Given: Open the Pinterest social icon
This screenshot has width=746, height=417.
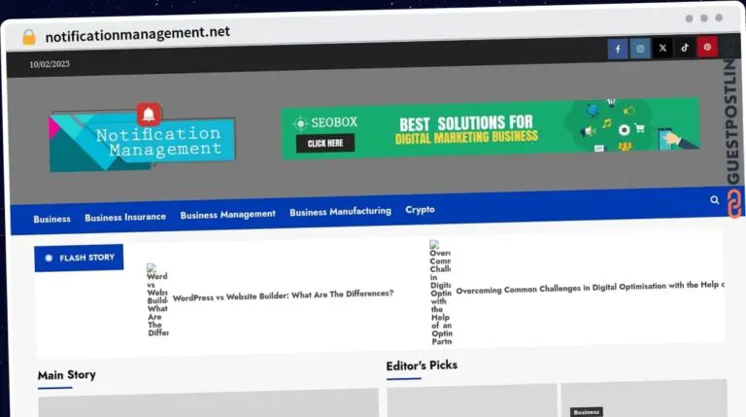Looking at the screenshot, I should pyautogui.click(x=708, y=47).
